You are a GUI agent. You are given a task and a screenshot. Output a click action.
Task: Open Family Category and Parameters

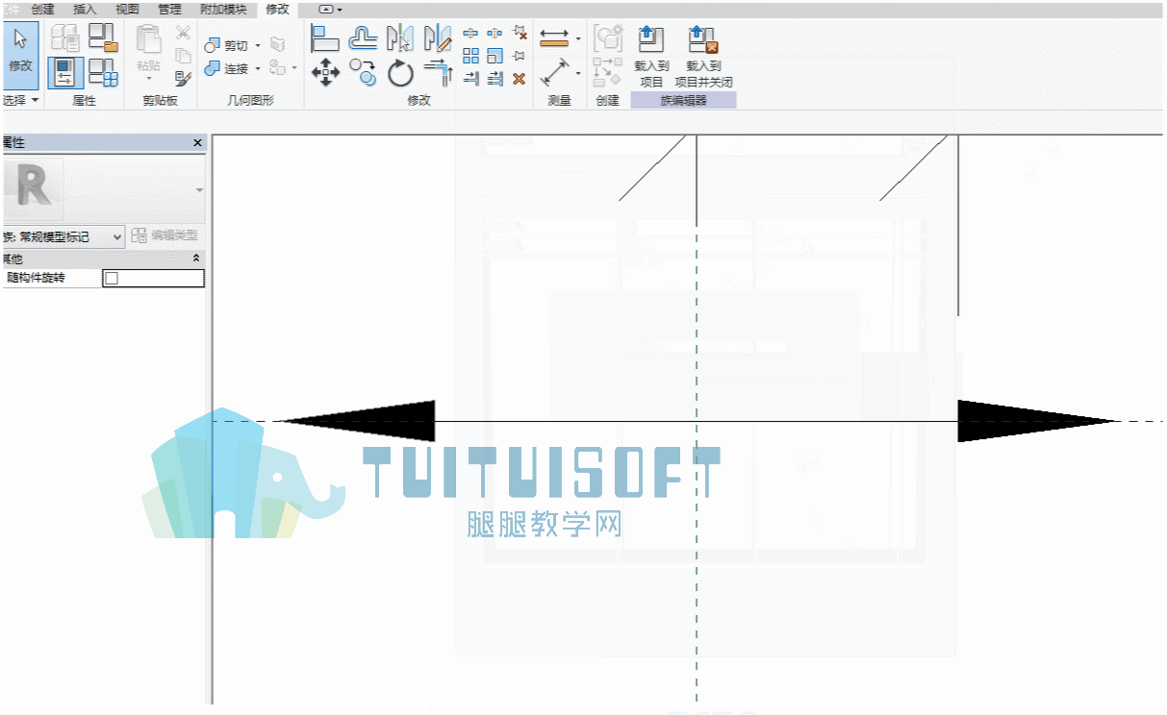[102, 38]
